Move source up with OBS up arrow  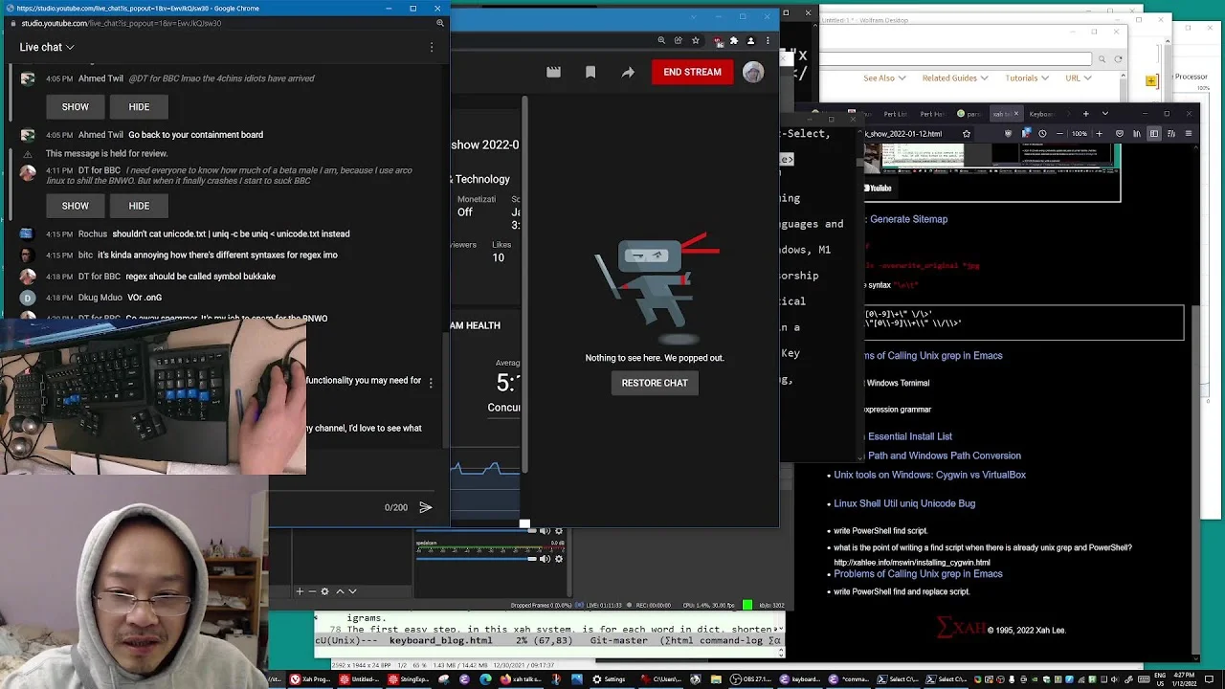click(x=340, y=591)
